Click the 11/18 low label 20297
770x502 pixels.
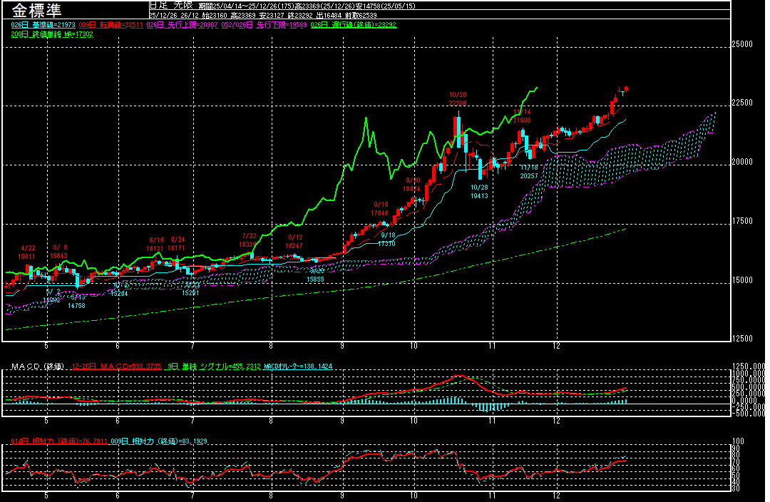(x=528, y=175)
